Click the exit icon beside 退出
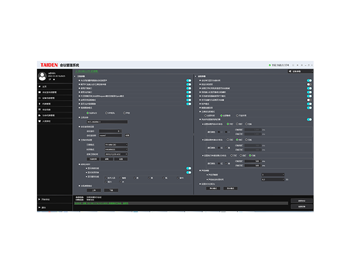350x273 pixels. coord(39,207)
